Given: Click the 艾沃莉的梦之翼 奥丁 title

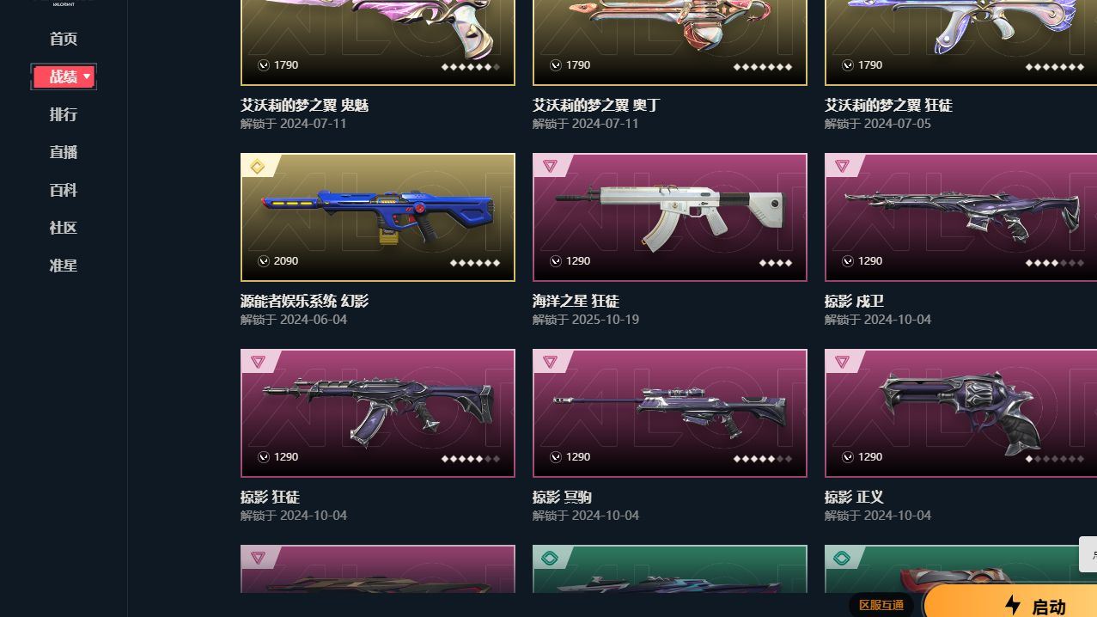Looking at the screenshot, I should [596, 105].
